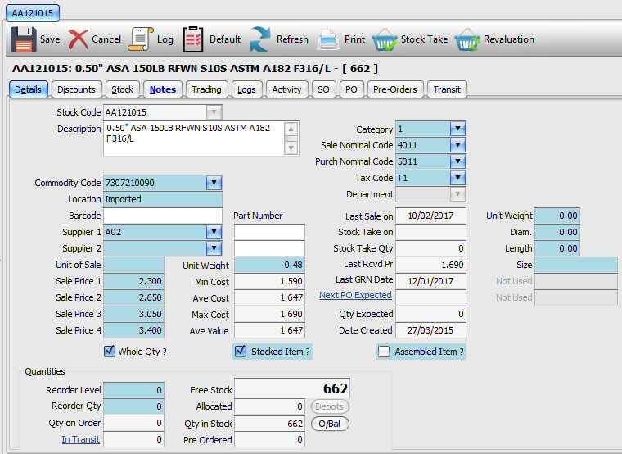Click the Refresh arrows icon
This screenshot has width=622, height=454.
[x=260, y=39]
